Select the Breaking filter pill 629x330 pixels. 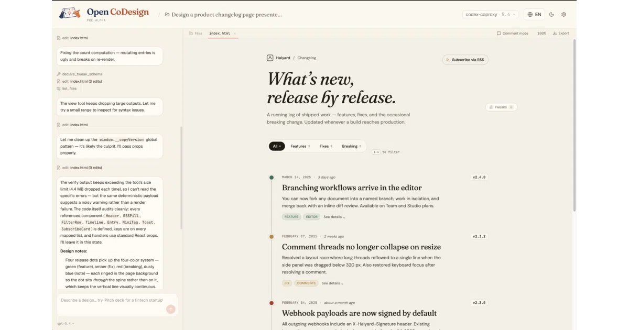[x=352, y=146]
